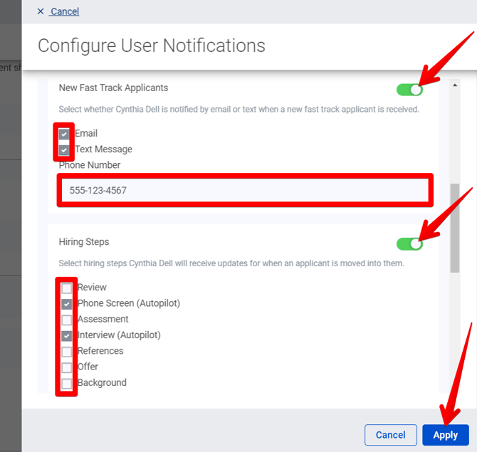The height and width of the screenshot is (452, 477).
Task: Check the Background hiring step box
Action: [67, 384]
